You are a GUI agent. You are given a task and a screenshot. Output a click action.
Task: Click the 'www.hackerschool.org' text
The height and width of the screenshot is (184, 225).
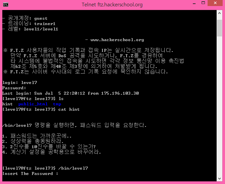coord(117,40)
